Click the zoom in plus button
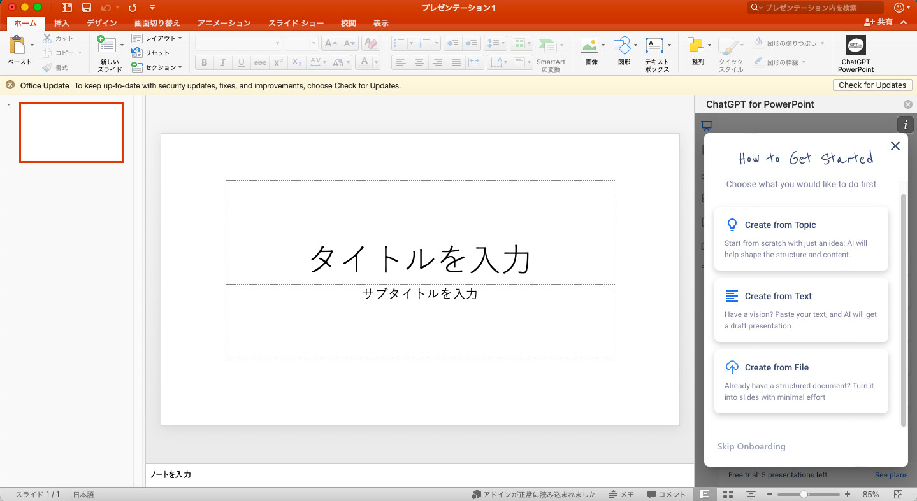 [847, 495]
